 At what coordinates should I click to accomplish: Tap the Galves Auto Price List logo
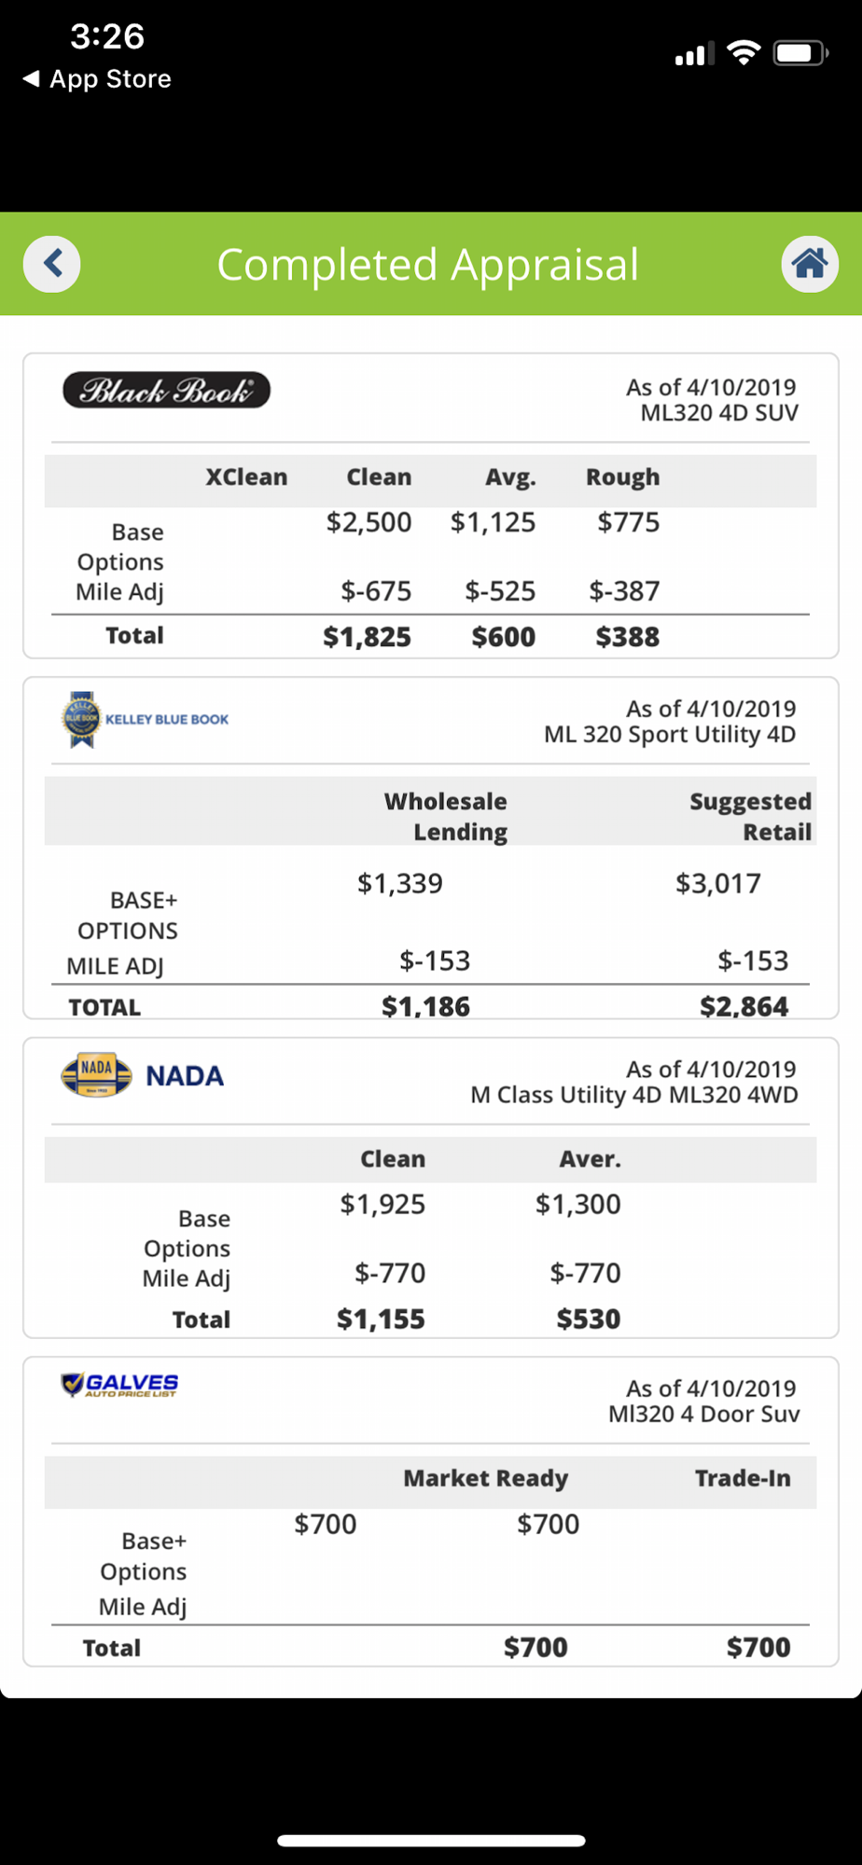(119, 1385)
